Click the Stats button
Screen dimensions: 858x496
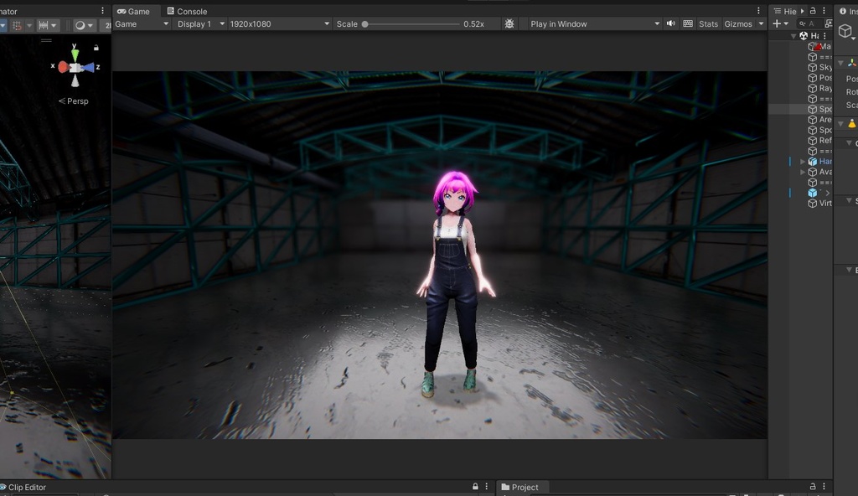tap(708, 24)
